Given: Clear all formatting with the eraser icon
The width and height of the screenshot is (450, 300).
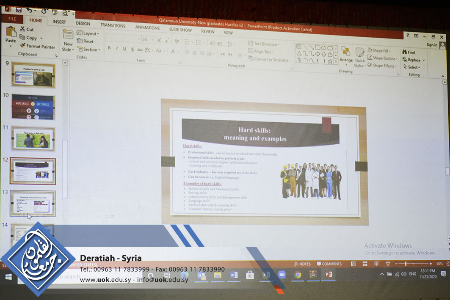Looking at the screenshot, I should [177, 41].
